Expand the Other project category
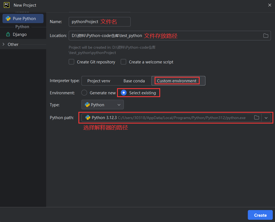Screen dimensions: 275x222 (3, 45)
